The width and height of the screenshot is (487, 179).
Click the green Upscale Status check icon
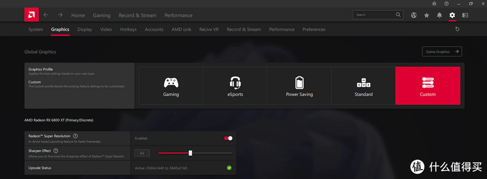(x=229, y=168)
